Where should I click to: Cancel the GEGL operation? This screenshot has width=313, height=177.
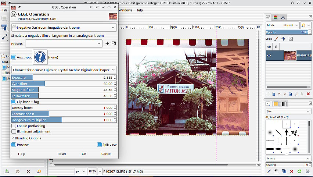tap(107, 154)
